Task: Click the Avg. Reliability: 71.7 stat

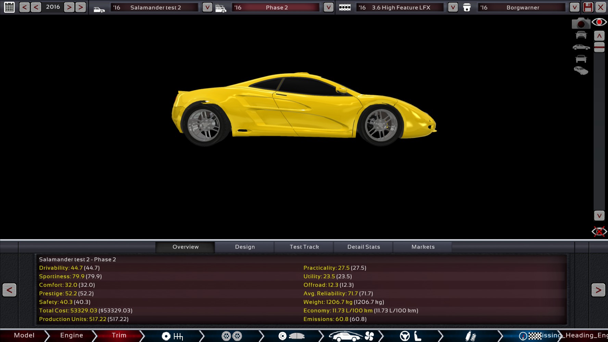Action: pos(338,293)
